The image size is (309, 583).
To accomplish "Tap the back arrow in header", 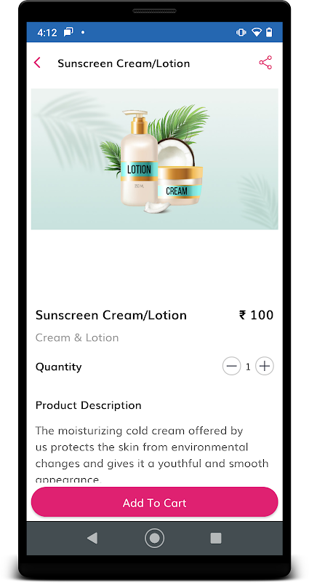I will tap(37, 63).
